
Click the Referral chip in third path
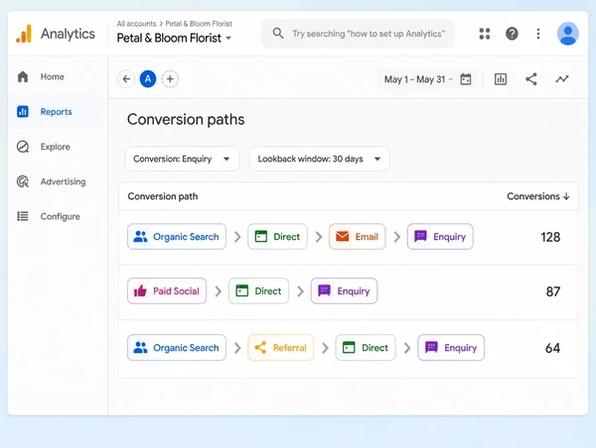click(280, 348)
